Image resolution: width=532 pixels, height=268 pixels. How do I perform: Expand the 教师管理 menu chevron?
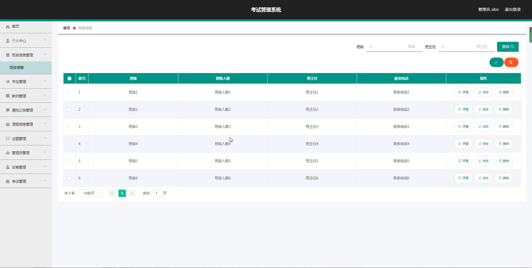click(x=45, y=95)
